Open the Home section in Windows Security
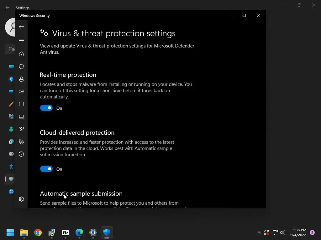Viewport: 321px width, 240px height. coord(21,54)
